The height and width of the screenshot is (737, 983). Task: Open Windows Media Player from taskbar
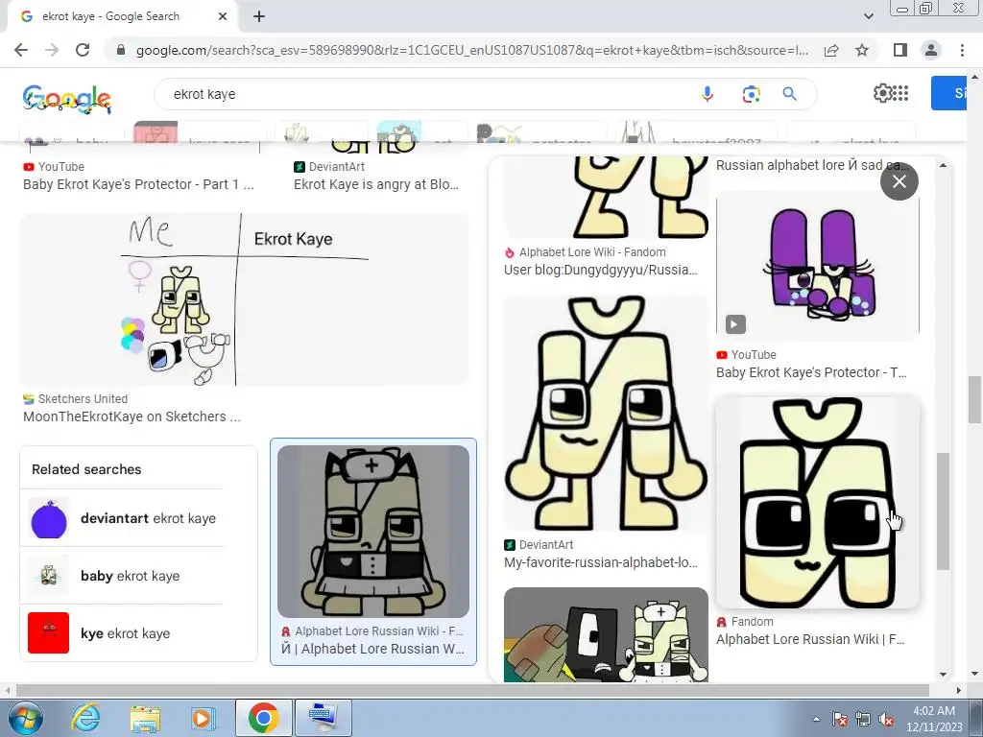coord(203,718)
